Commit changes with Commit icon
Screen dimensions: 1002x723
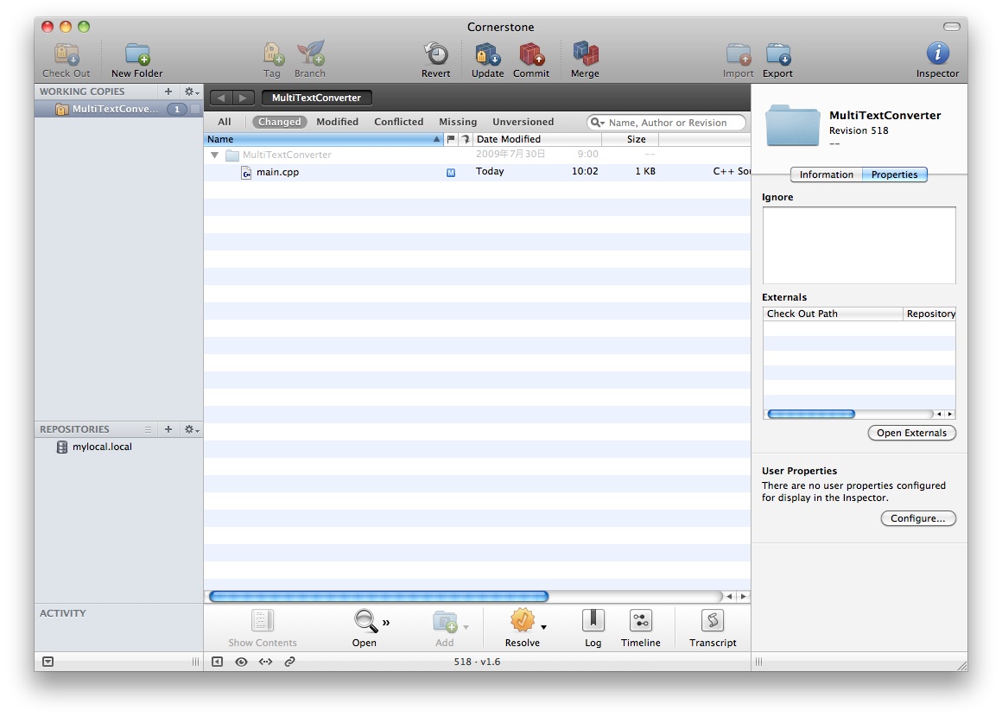(x=531, y=55)
